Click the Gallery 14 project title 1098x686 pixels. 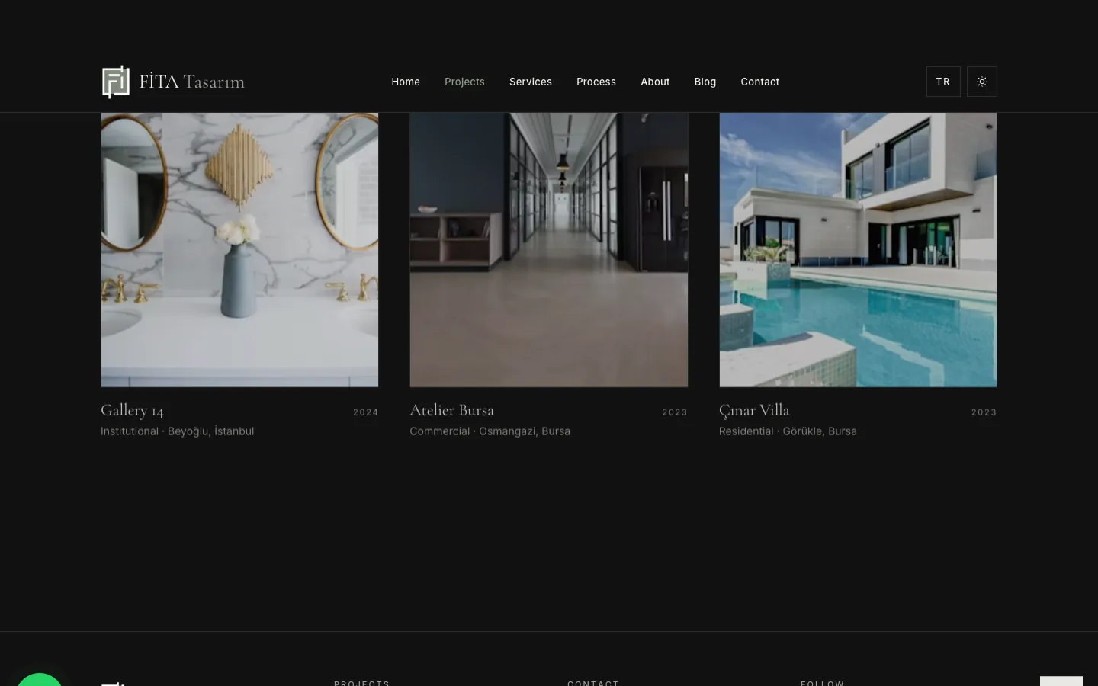(x=133, y=411)
